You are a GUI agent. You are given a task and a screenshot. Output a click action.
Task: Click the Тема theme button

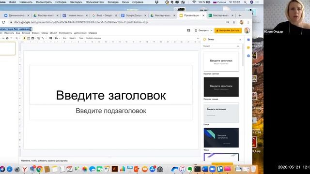(x=81, y=38)
